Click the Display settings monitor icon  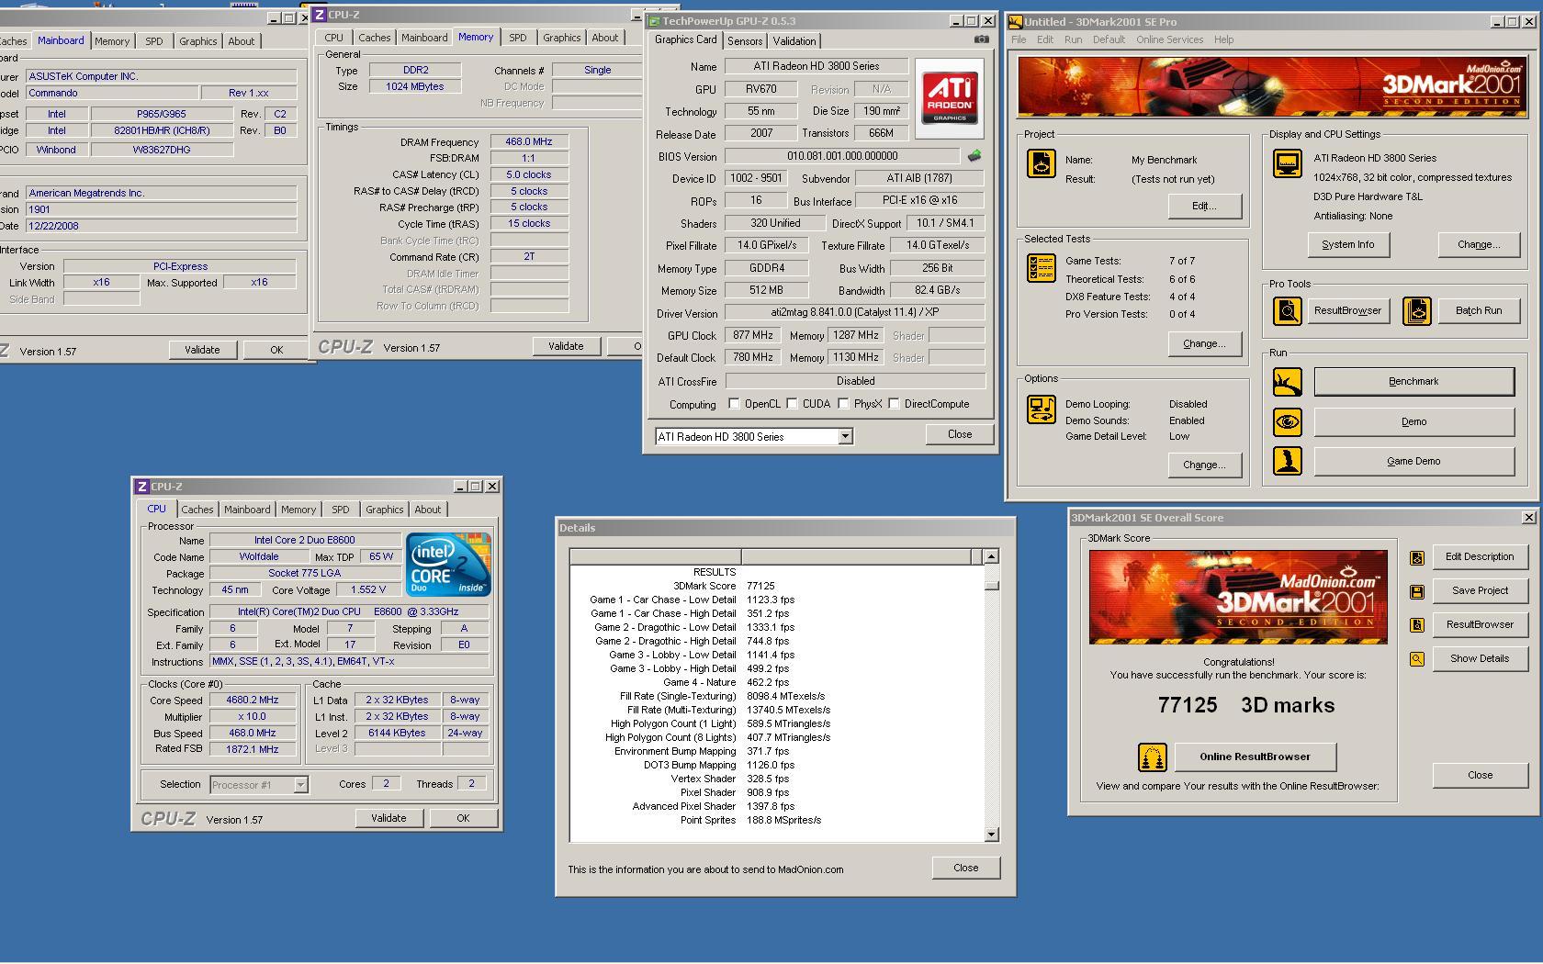click(1287, 164)
